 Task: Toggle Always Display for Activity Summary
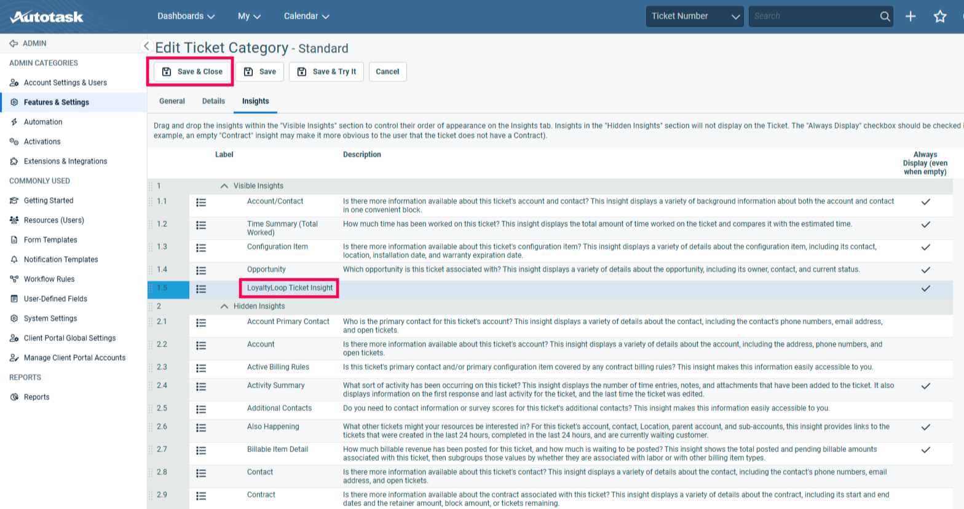(925, 386)
